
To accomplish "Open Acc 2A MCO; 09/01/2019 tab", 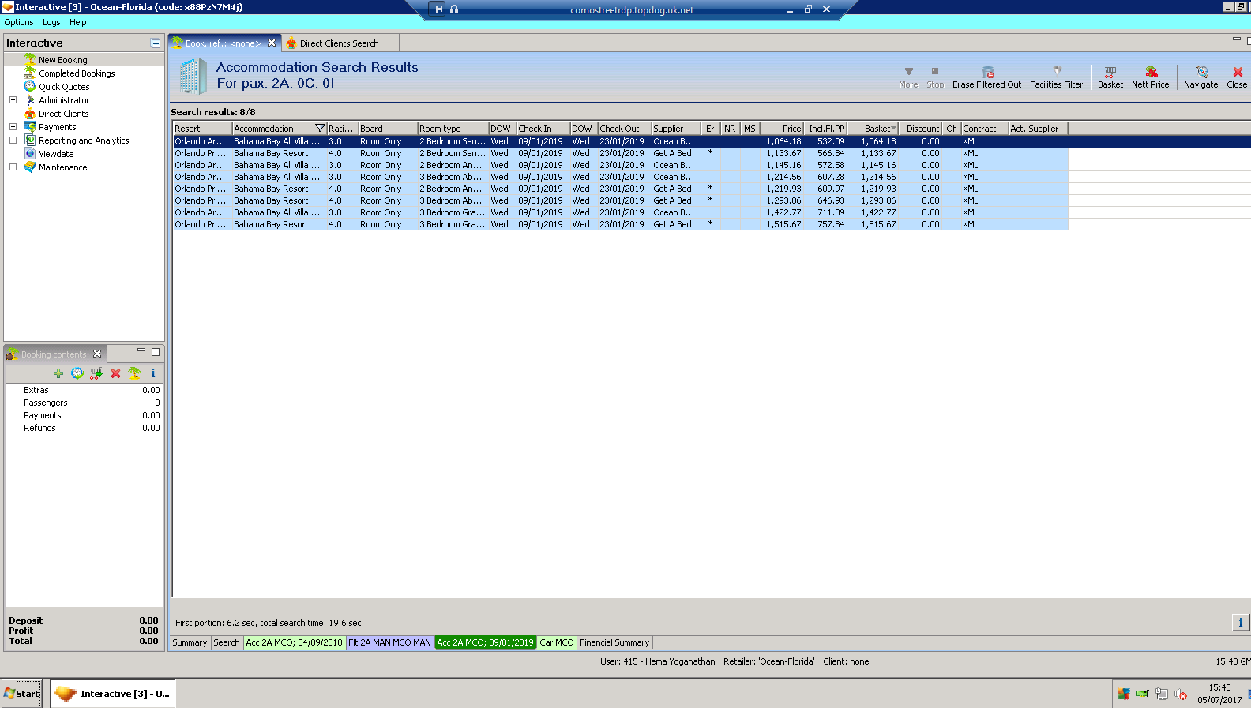I will tap(485, 642).
